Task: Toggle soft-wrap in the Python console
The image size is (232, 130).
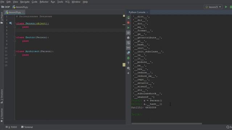Action: pos(128,43)
